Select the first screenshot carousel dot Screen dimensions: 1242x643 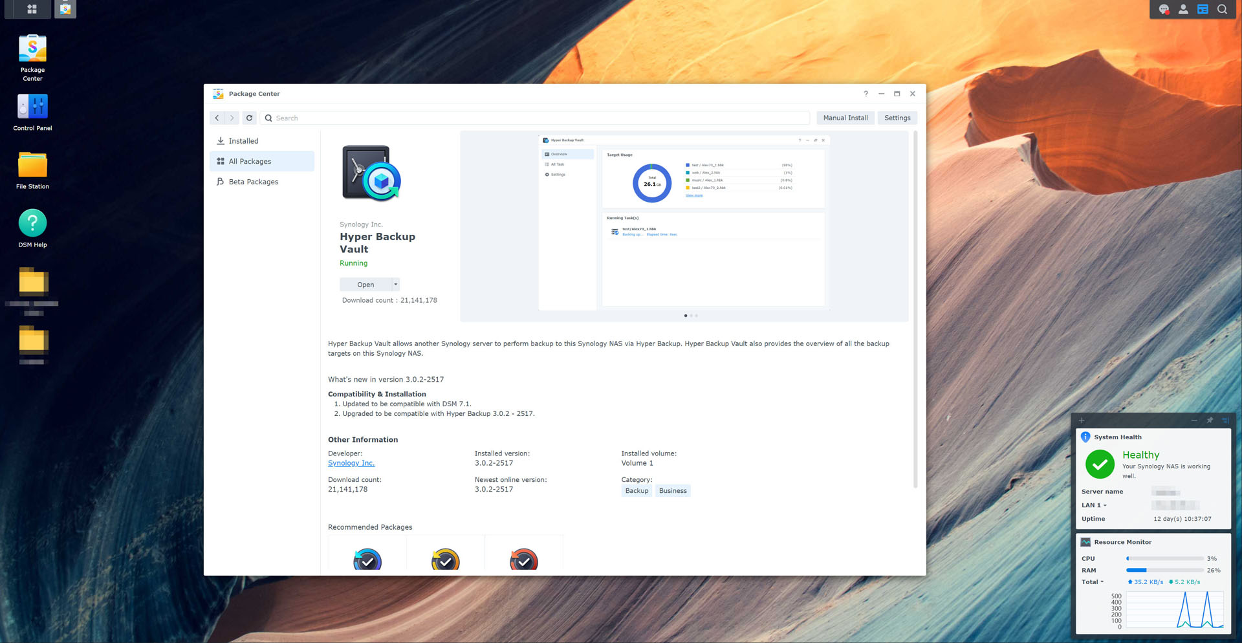pyautogui.click(x=686, y=316)
